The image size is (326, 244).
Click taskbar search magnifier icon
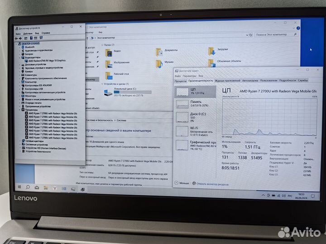point(28,187)
